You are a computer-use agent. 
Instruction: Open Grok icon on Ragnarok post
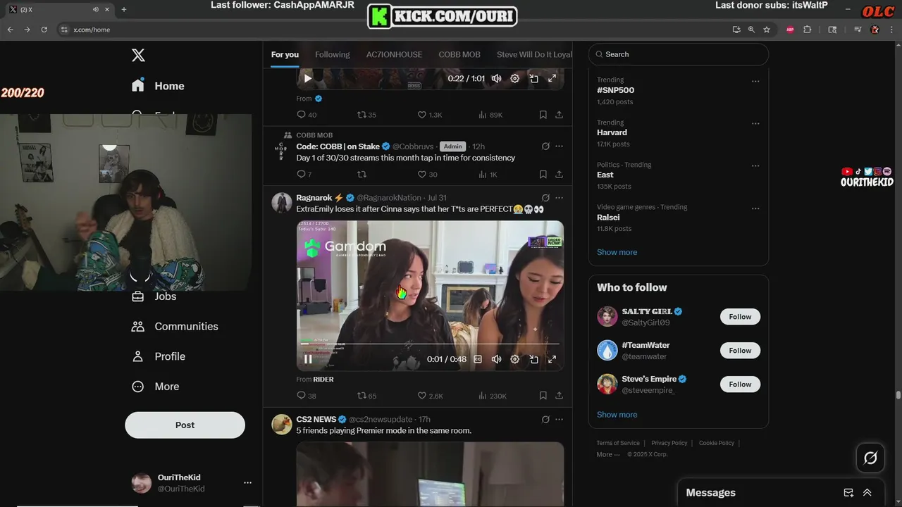pos(545,198)
